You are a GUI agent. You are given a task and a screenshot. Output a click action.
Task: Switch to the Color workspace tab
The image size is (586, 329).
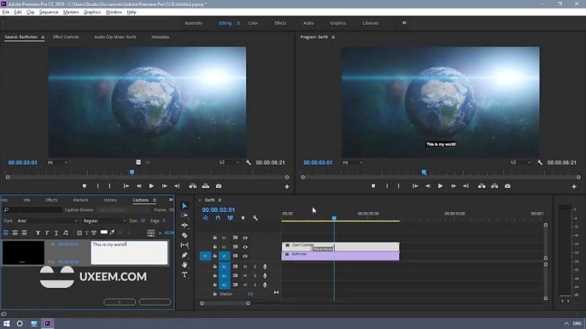click(253, 23)
